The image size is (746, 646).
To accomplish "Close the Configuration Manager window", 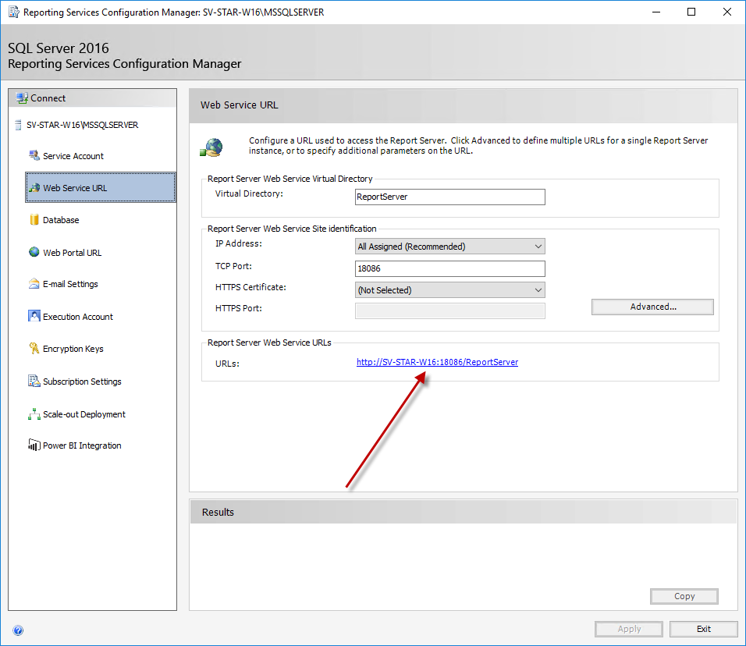I will 727,12.
